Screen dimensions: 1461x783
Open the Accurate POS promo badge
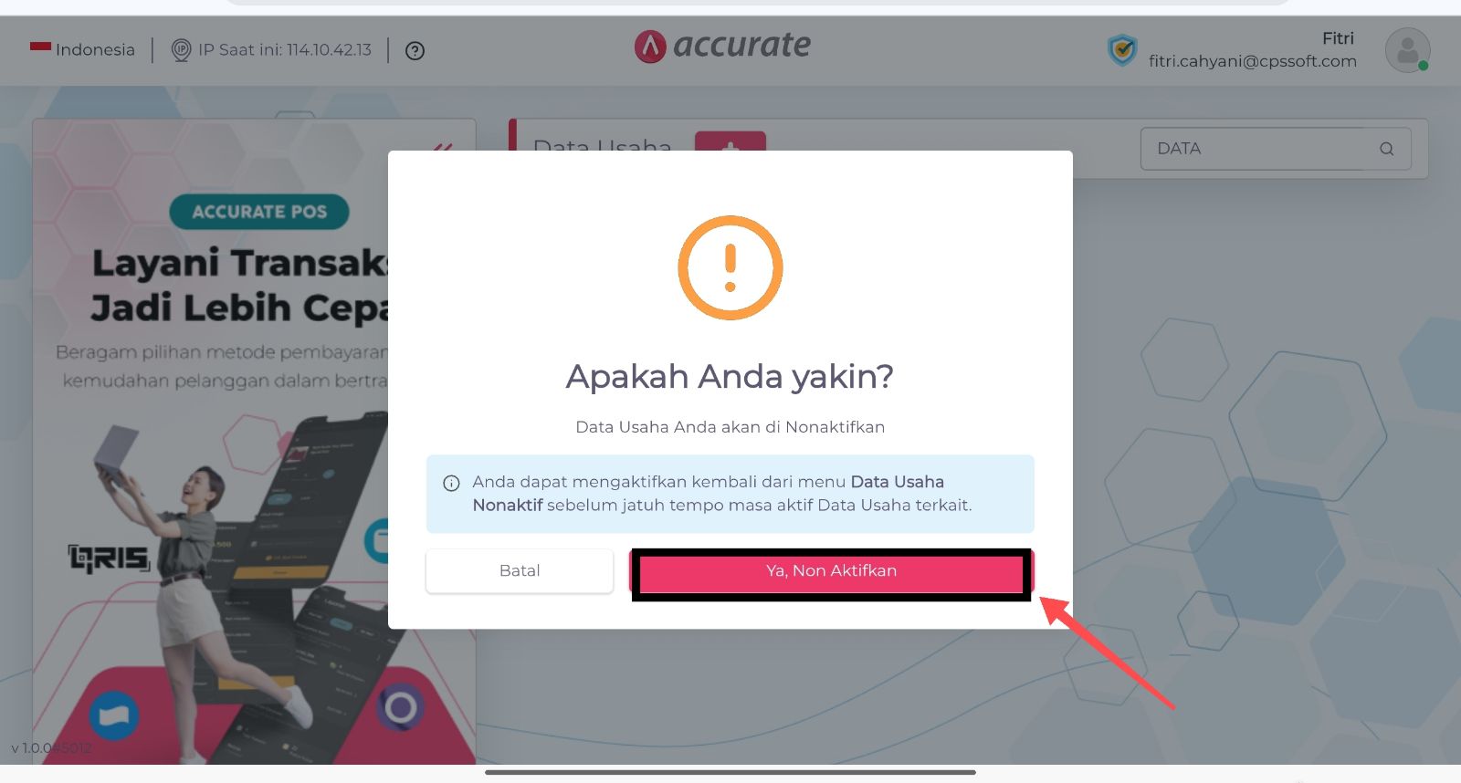click(x=259, y=212)
